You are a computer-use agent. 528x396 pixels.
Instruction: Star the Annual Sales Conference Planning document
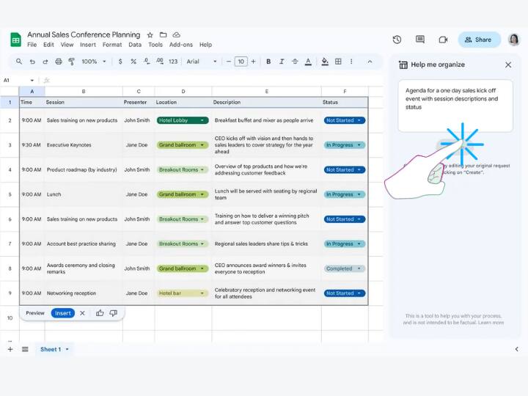pos(150,34)
